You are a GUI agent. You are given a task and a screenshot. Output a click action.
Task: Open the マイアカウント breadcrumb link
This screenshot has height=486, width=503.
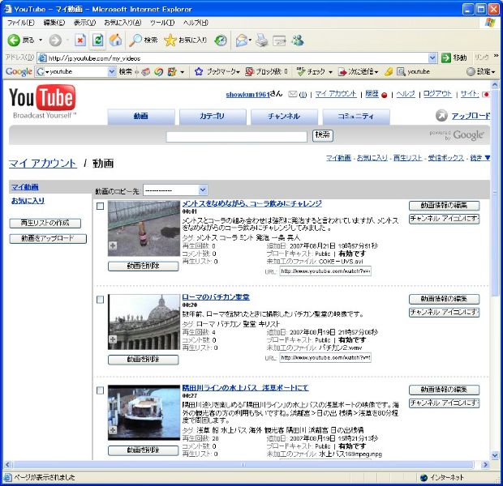pos(42,163)
